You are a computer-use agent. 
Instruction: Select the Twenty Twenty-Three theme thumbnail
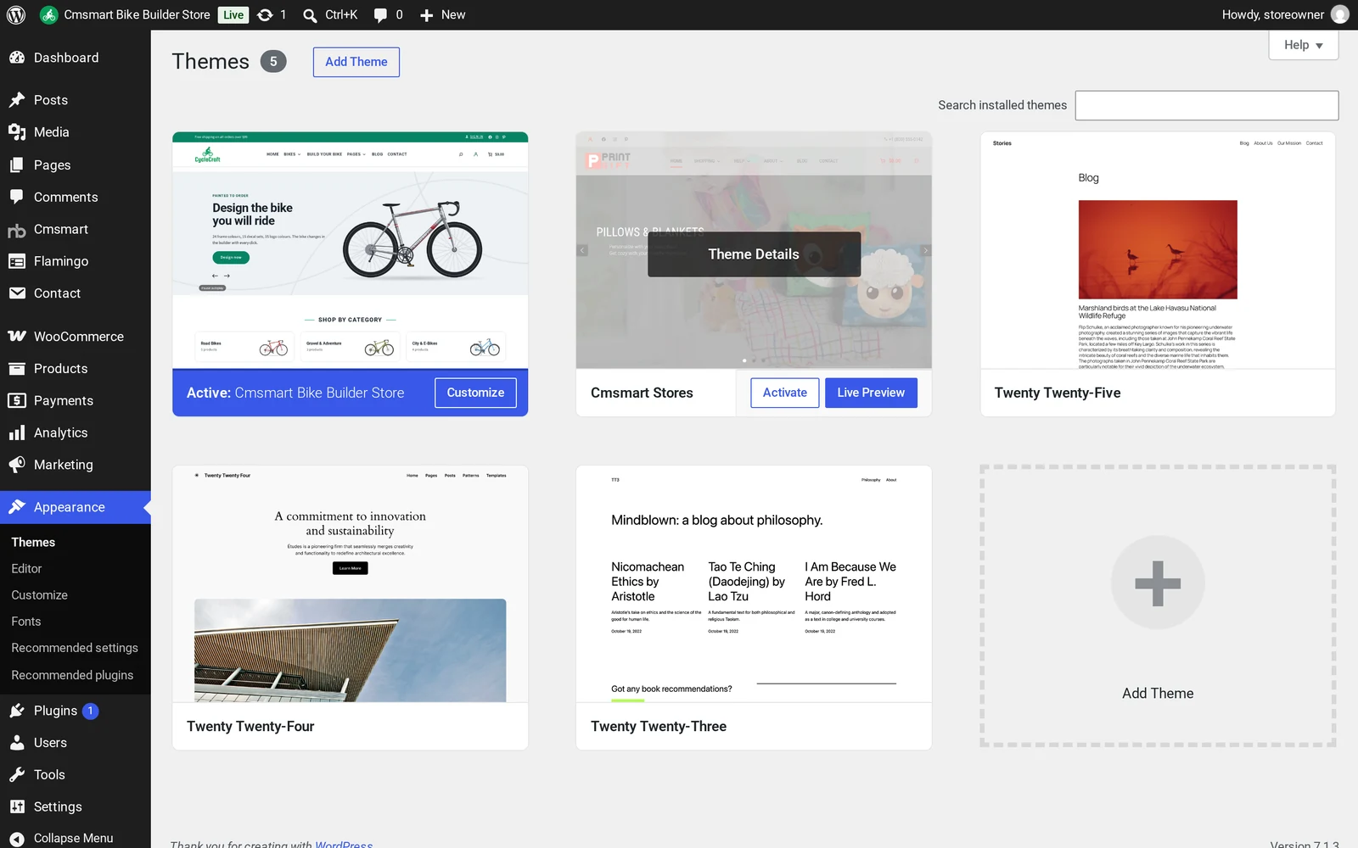[754, 583]
